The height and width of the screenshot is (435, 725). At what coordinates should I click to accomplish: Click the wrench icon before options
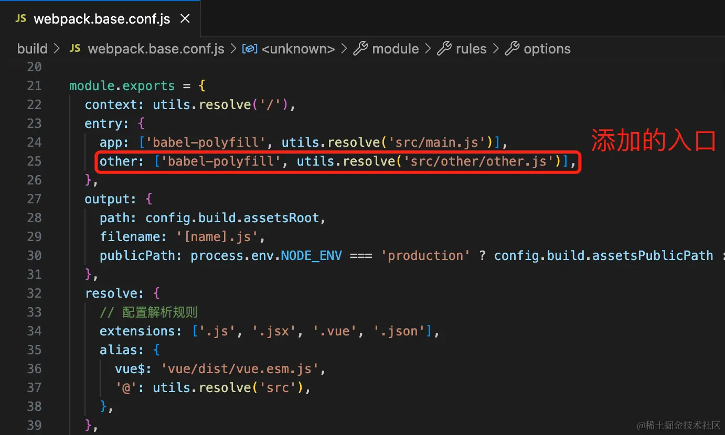click(513, 49)
